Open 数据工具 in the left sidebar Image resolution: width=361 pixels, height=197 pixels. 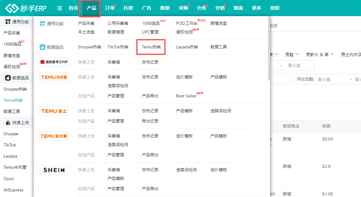pos(12,112)
